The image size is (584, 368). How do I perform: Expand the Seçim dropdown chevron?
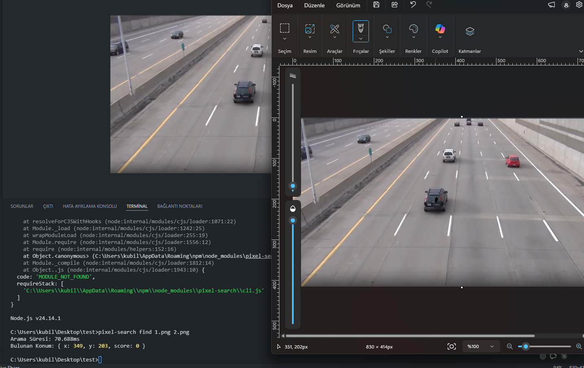tap(285, 39)
